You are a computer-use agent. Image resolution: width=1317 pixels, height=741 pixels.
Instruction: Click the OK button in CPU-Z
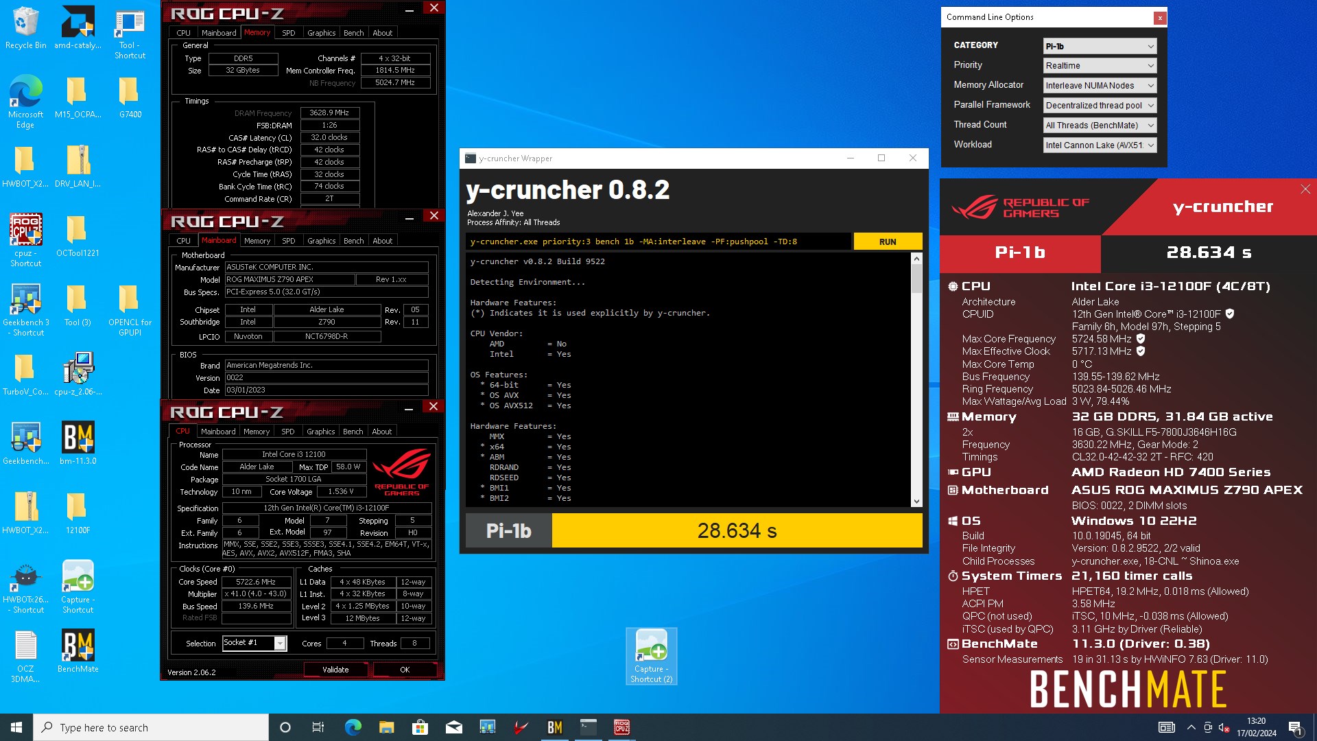405,670
